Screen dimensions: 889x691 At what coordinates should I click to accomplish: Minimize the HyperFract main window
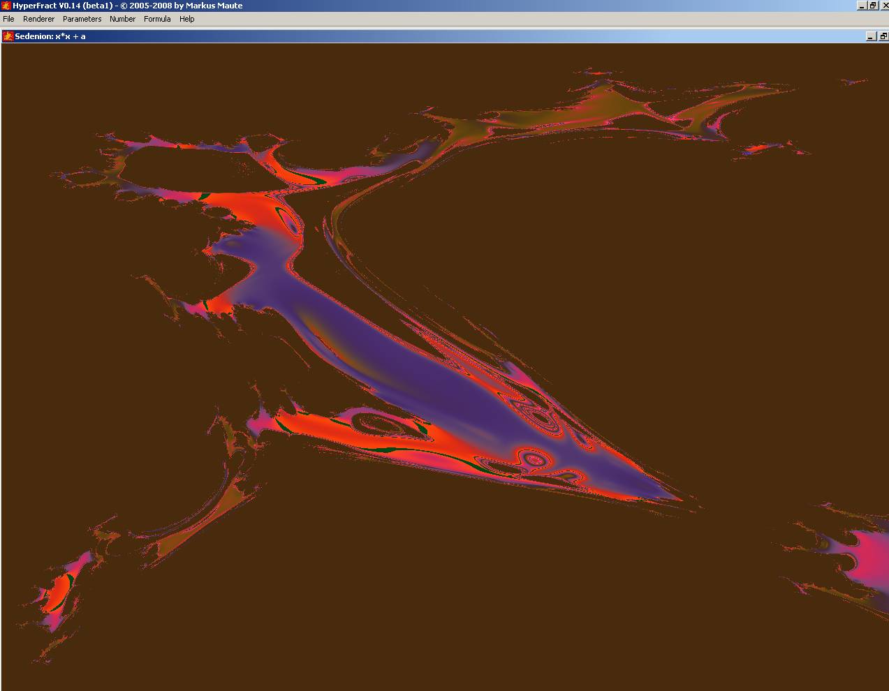862,6
